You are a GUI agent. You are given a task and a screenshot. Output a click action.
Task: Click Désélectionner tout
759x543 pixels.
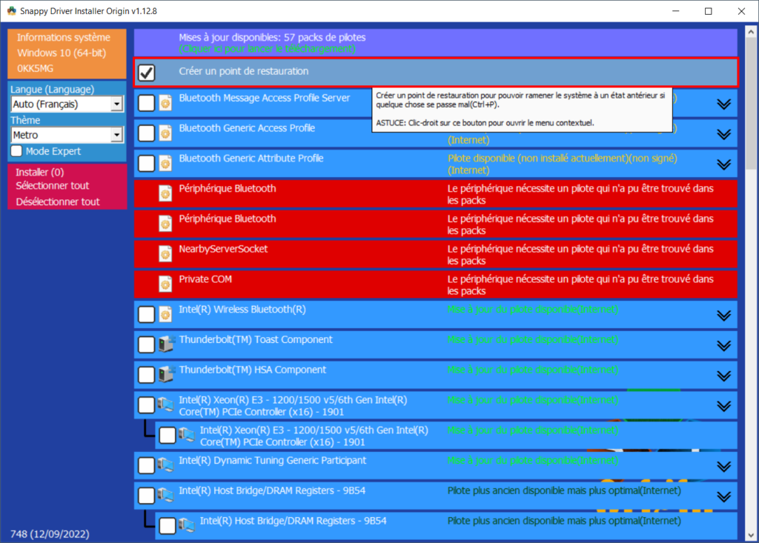coord(58,201)
